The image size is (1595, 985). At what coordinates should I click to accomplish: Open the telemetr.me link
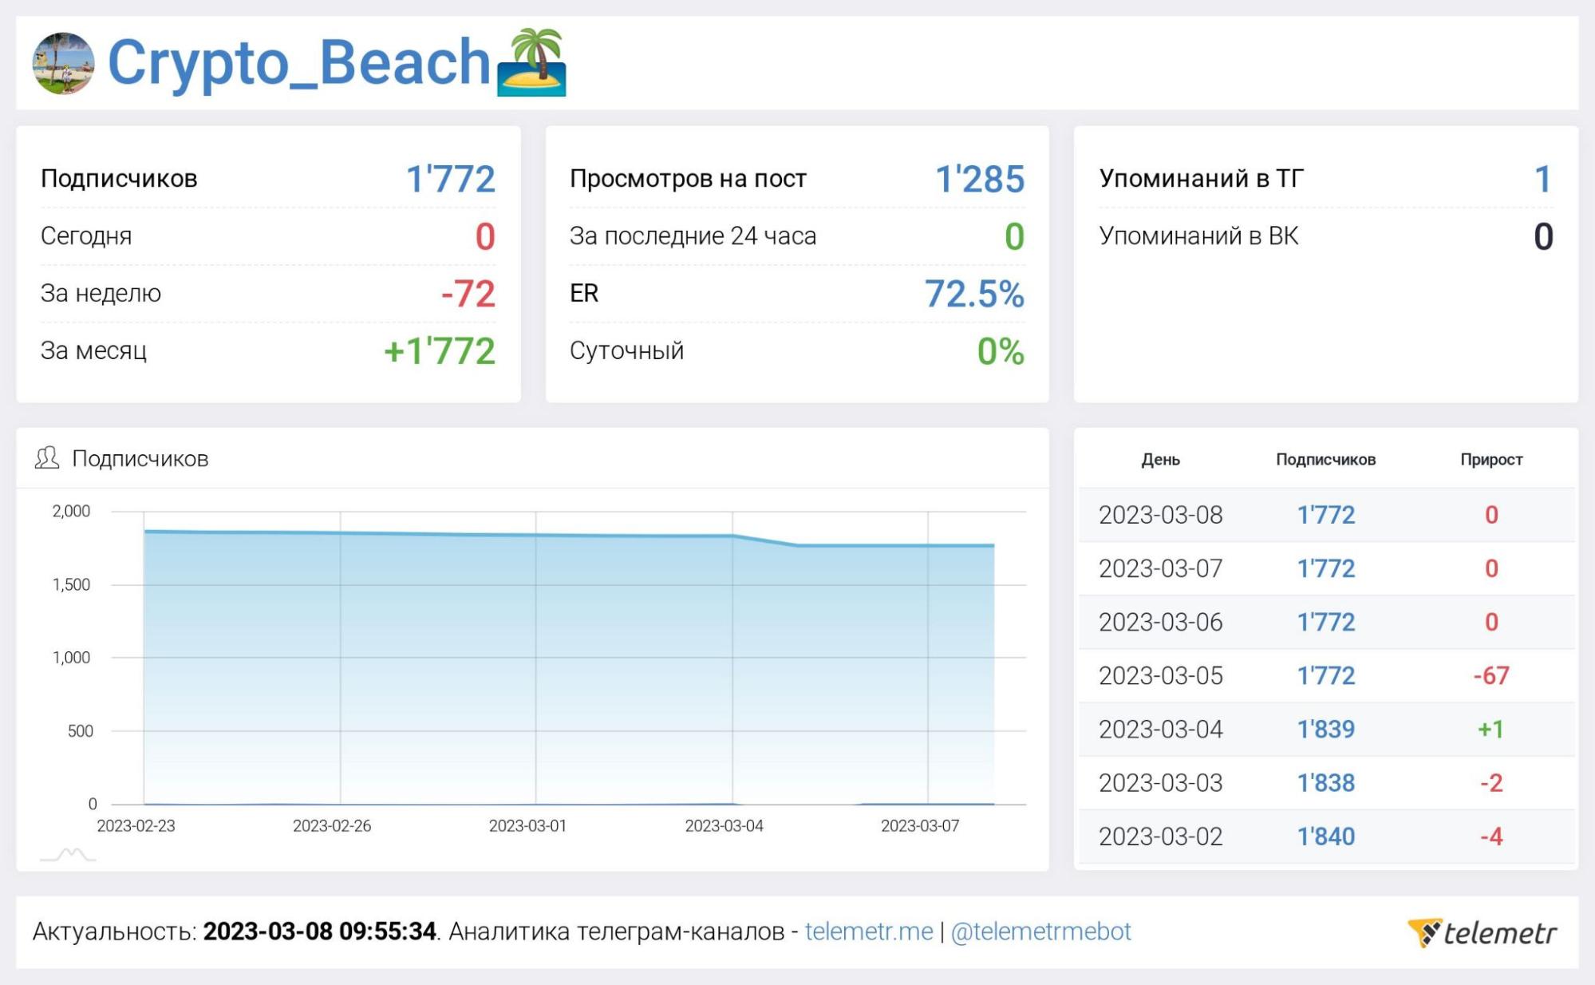(869, 932)
